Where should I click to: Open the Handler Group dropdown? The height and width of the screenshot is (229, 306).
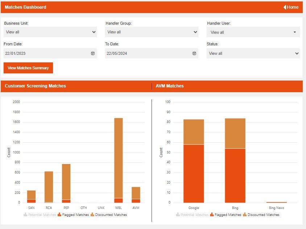[x=152, y=32]
